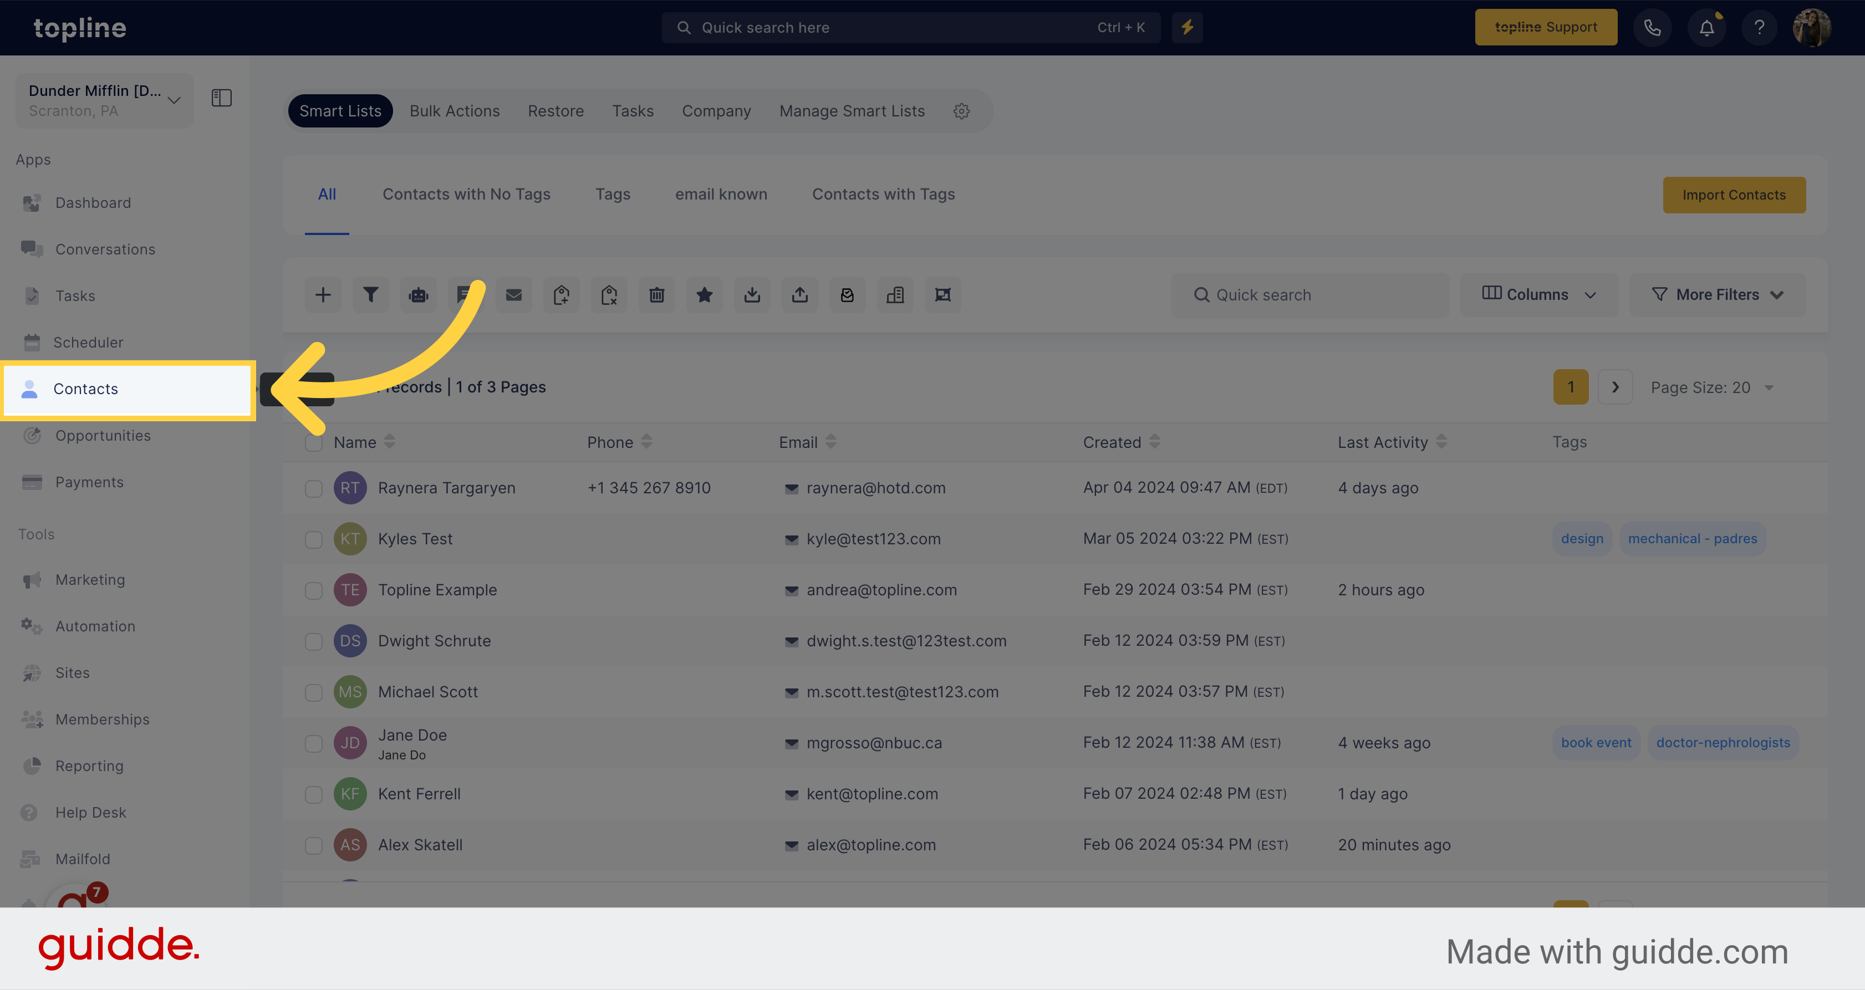
Task: Click the lightning bolt quick actions icon
Action: [1188, 28]
